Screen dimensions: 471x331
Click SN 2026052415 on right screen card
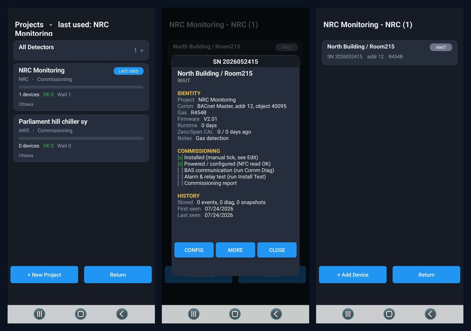(x=345, y=57)
